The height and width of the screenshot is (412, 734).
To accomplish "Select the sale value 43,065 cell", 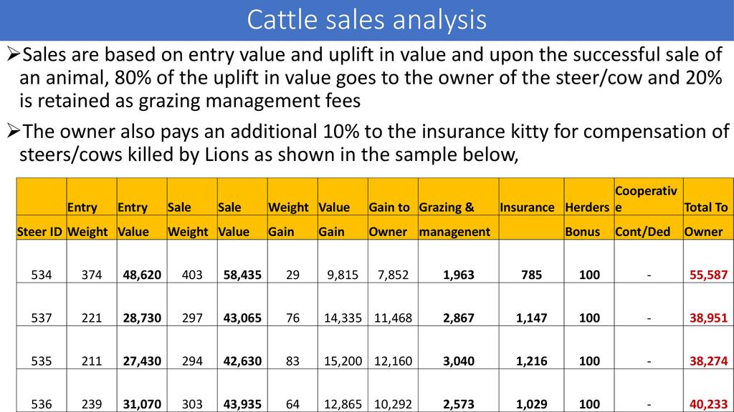I will point(242,318).
